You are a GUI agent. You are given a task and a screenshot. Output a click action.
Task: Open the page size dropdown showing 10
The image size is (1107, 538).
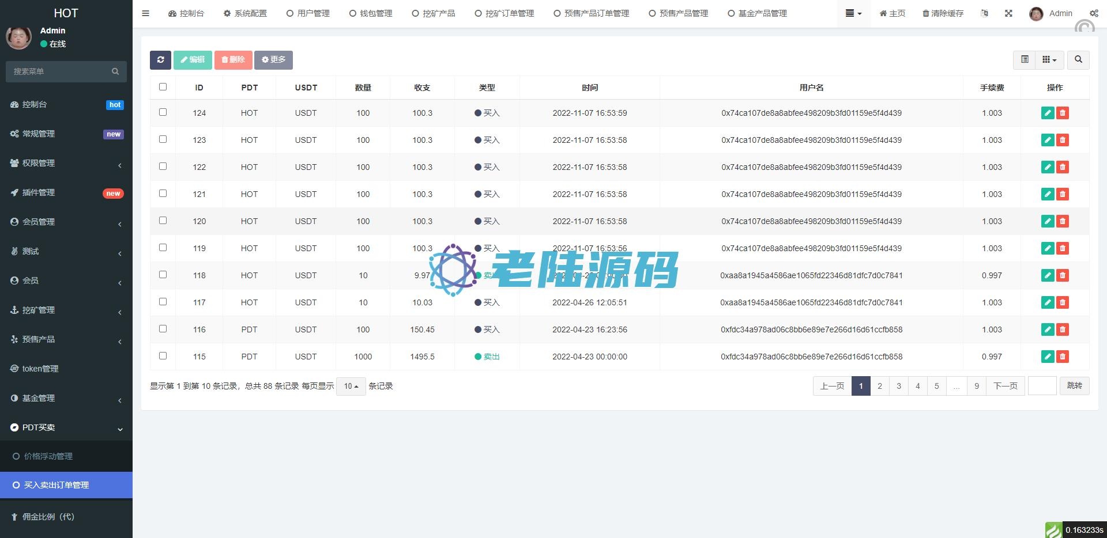click(351, 386)
